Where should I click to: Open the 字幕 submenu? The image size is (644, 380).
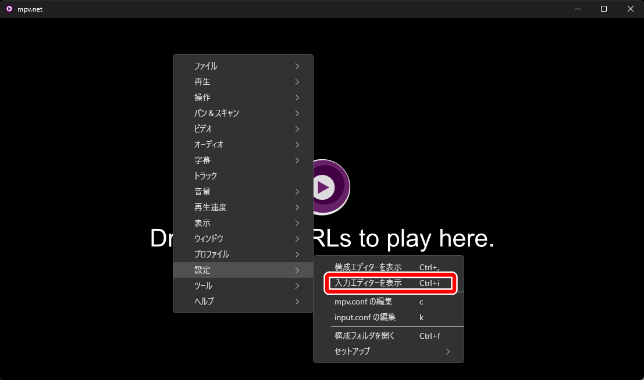point(243,160)
